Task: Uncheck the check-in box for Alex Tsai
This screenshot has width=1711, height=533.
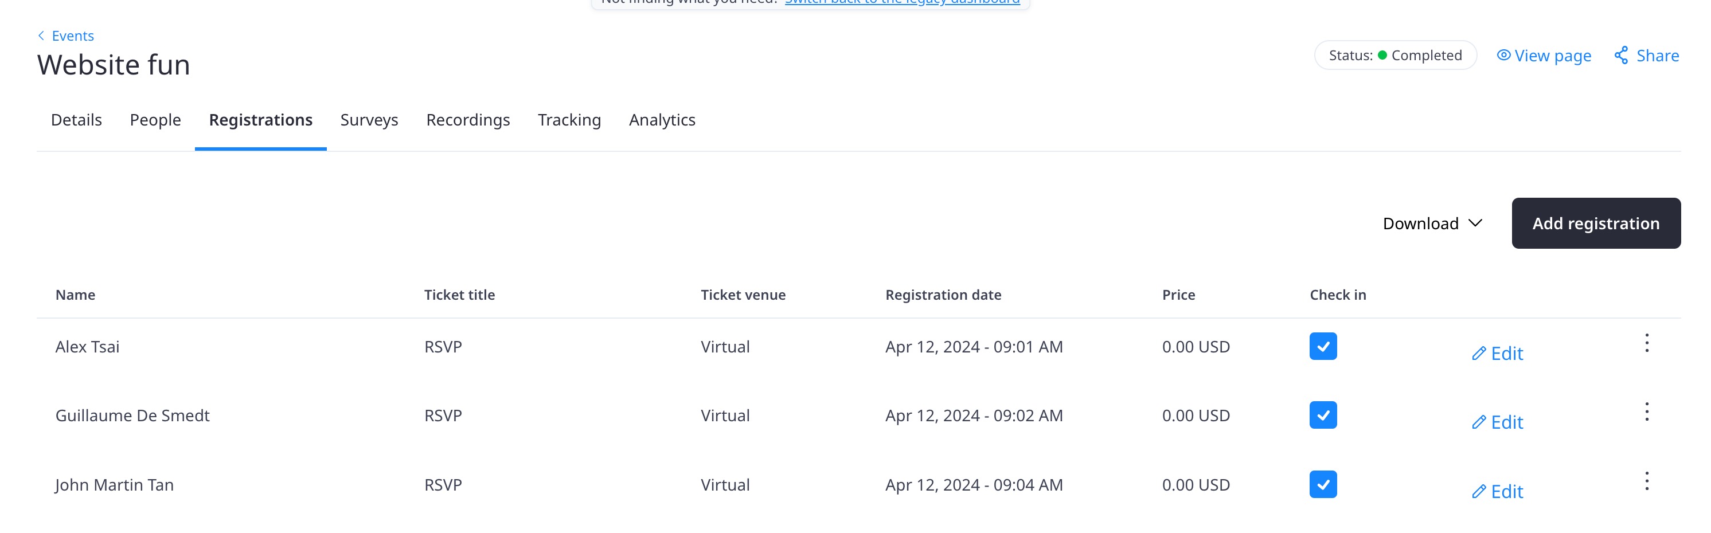Action: [x=1322, y=347]
